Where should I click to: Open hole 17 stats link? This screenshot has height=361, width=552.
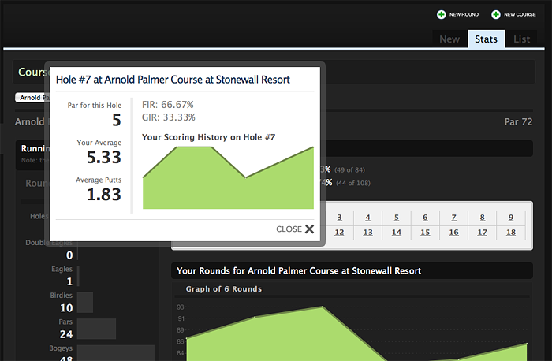(x=483, y=233)
